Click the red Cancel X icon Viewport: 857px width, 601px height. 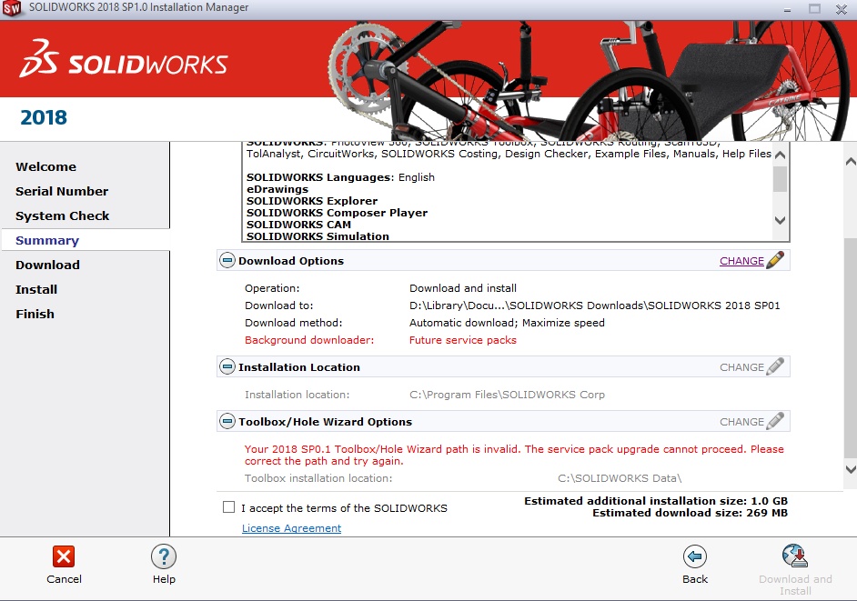pos(64,556)
